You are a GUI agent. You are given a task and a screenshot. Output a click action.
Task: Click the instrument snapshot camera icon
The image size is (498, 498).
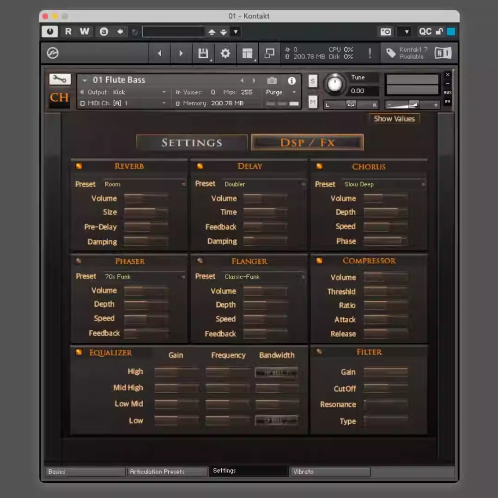[x=272, y=81]
